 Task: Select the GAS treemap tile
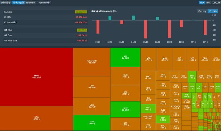click(x=126, y=93)
